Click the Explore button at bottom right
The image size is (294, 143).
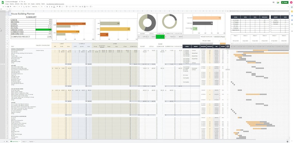click(287, 142)
